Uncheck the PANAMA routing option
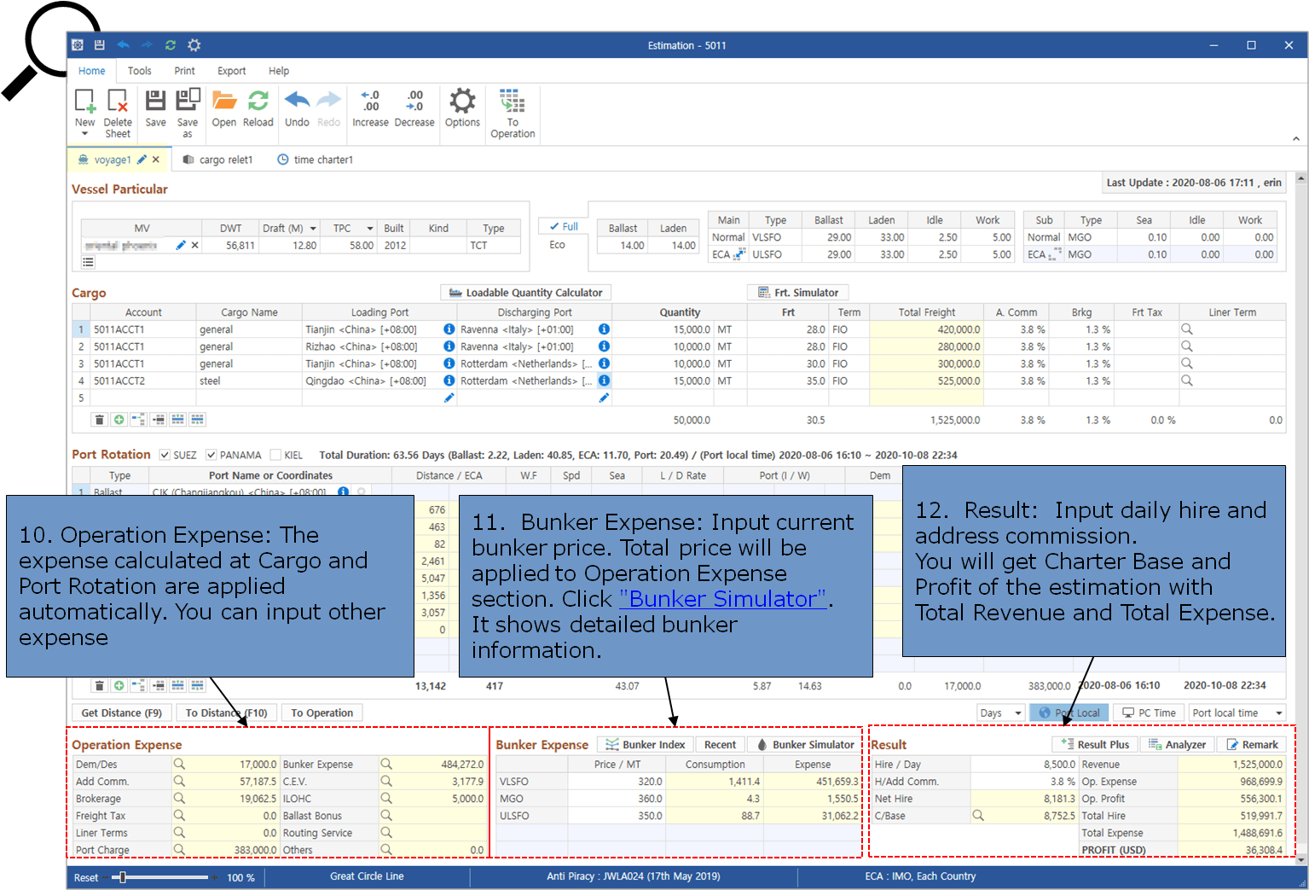The image size is (1309, 890). pyautogui.click(x=211, y=454)
